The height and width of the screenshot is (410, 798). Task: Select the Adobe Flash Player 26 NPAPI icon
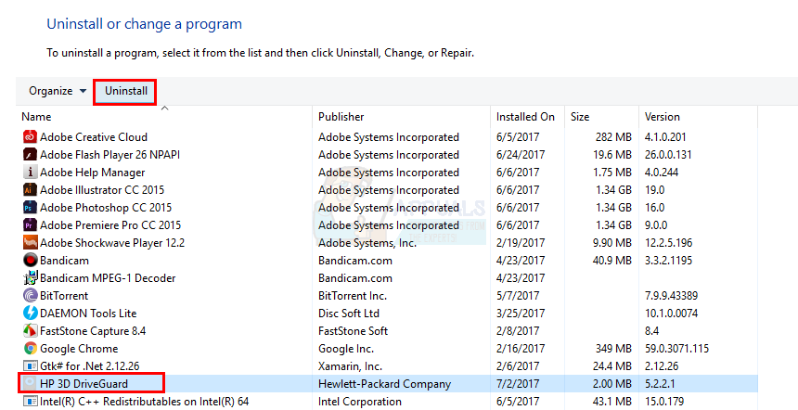pos(30,155)
